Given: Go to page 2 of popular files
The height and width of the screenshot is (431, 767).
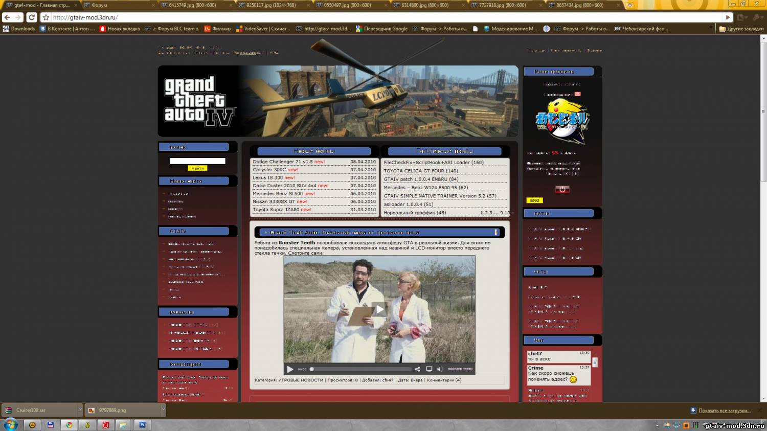Looking at the screenshot, I should pyautogui.click(x=486, y=213).
